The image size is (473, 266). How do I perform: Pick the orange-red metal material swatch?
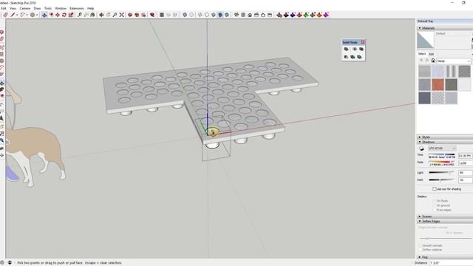point(438,85)
